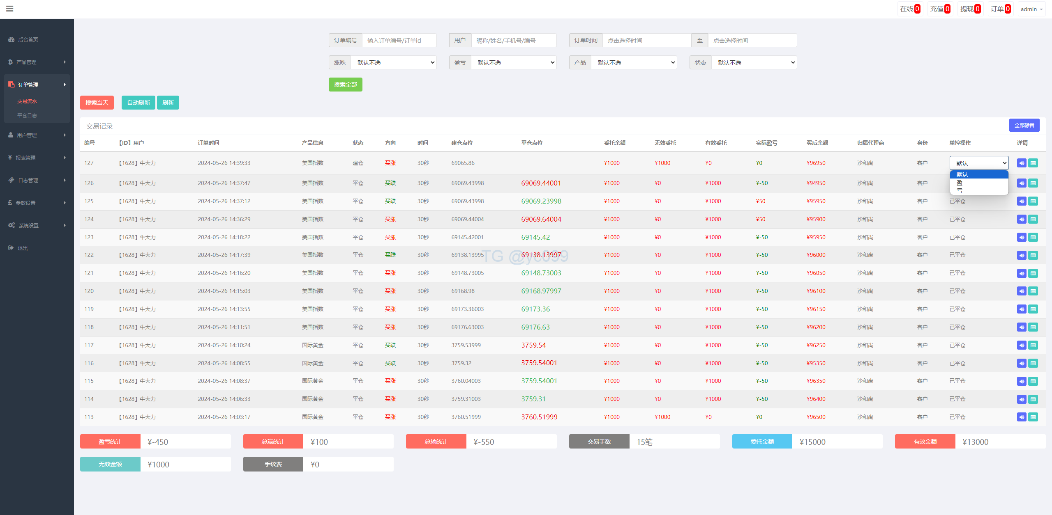This screenshot has width=1052, height=515.
Task: Click the 后台首页 dashboard sidebar icon
Action: tap(12, 39)
